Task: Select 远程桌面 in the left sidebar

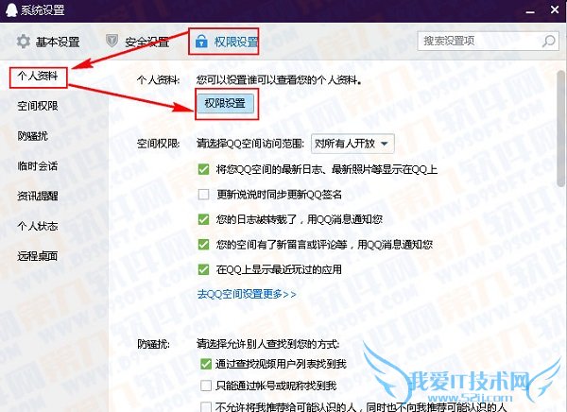Action: (38, 256)
